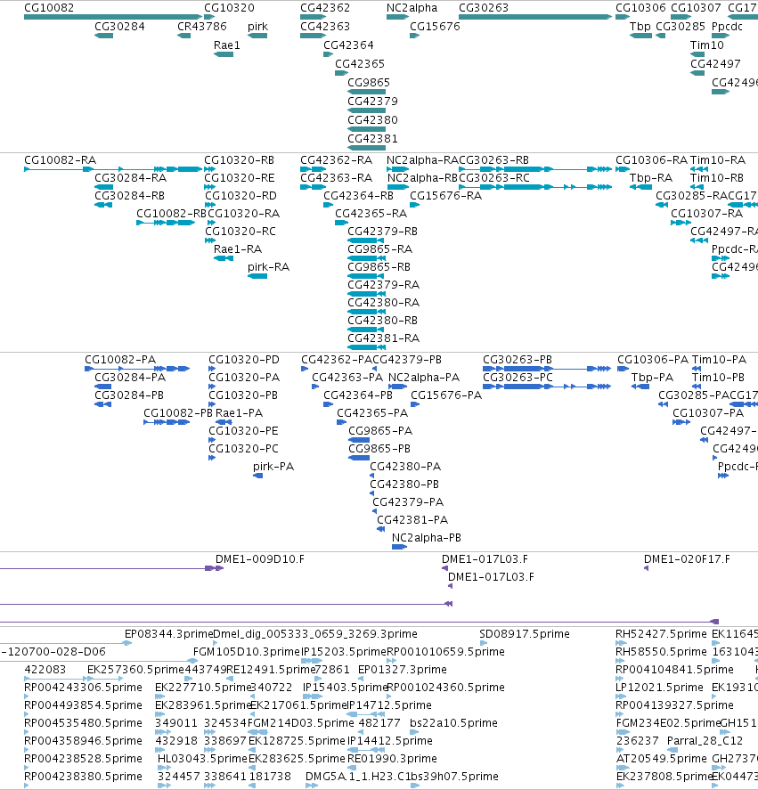Viewport: 758px width, 790px height.
Task: Select the Rae1 gene label
Action: coord(227,45)
